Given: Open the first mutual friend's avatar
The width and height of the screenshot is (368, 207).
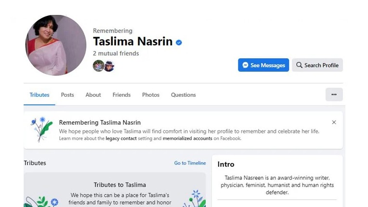Looking at the screenshot, I should pyautogui.click(x=98, y=66).
